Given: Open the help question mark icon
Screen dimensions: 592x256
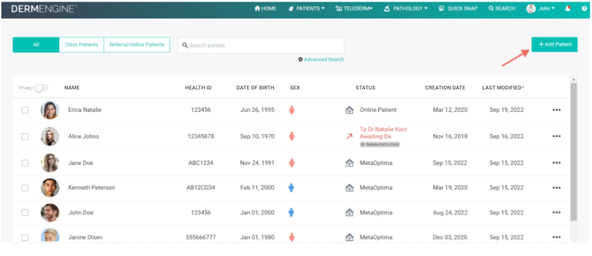Looking at the screenshot, I should [x=584, y=8].
